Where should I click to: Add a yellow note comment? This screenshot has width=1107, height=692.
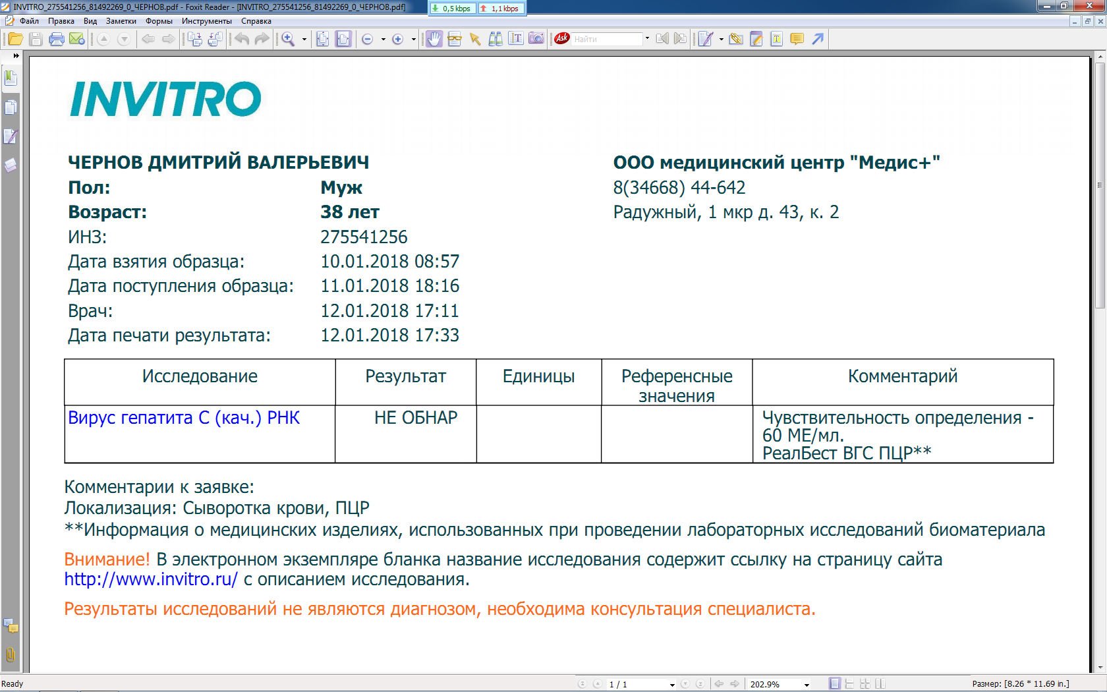pos(797,40)
